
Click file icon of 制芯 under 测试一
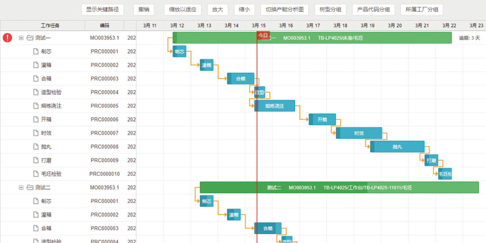(36, 51)
